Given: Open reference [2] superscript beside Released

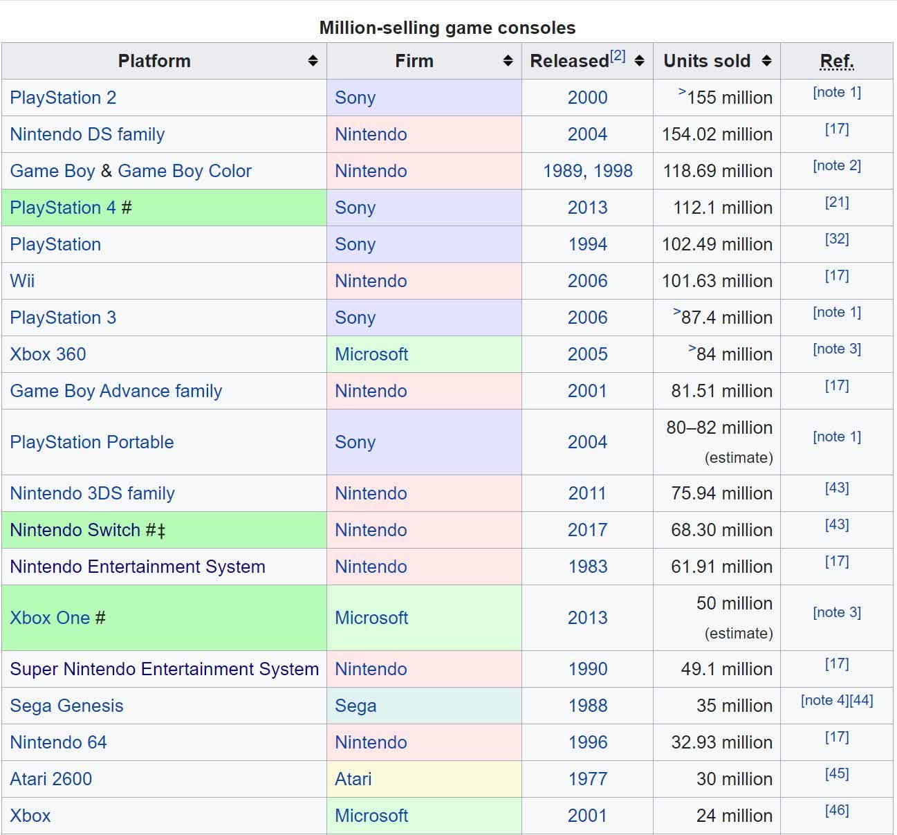Looking at the screenshot, I should [x=618, y=56].
